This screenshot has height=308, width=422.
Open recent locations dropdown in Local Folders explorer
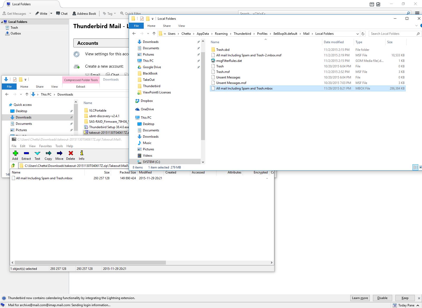pos(148,34)
